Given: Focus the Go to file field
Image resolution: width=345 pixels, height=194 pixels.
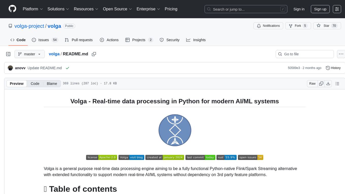Looking at the screenshot, I should pyautogui.click(x=305, y=54).
